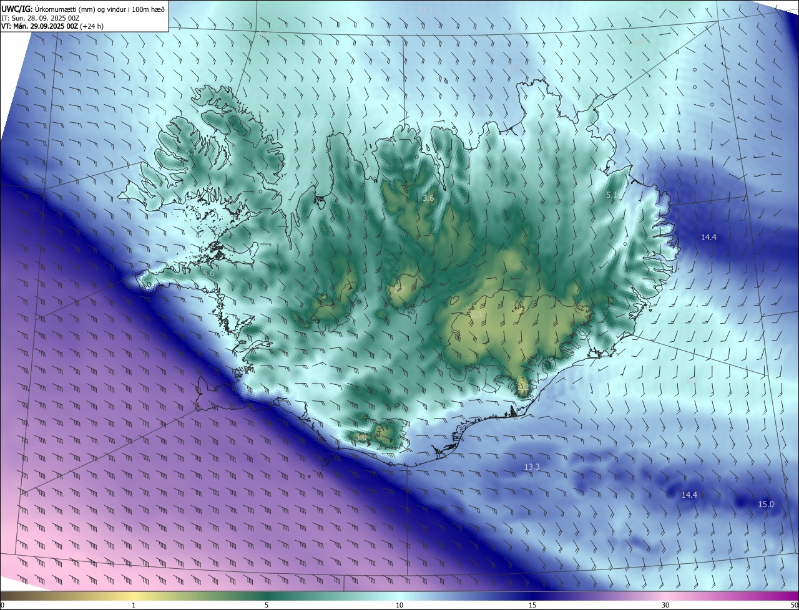Click the 3.6 value in north Iceland
Image resolution: width=799 pixels, height=610 pixels.
428,198
